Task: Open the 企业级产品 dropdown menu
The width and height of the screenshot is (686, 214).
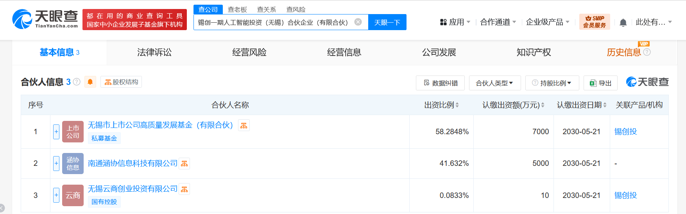Action: (548, 22)
